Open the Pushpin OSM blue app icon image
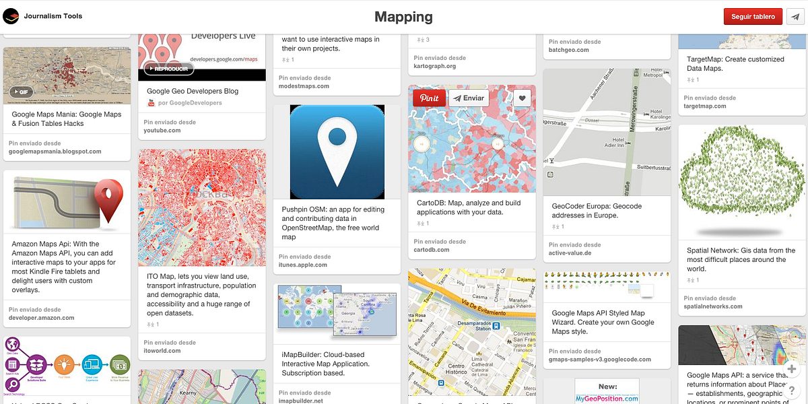 click(x=337, y=151)
